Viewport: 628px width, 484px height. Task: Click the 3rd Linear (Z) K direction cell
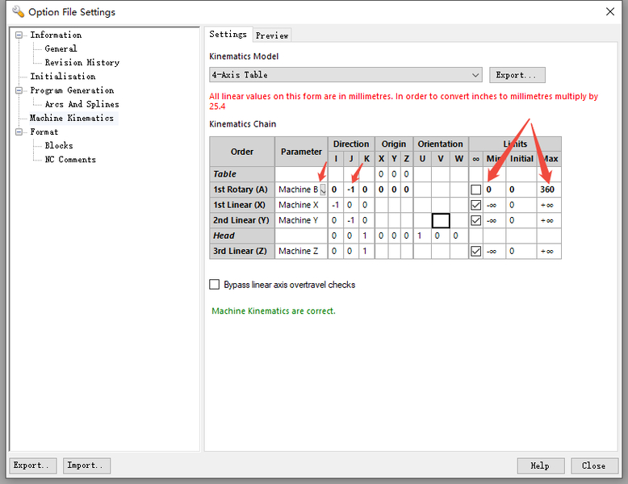click(x=366, y=252)
